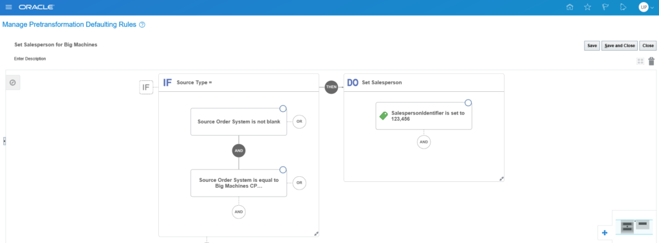
Task: Select condition Source Order System equal Big Machines
Action: pyautogui.click(x=239, y=183)
